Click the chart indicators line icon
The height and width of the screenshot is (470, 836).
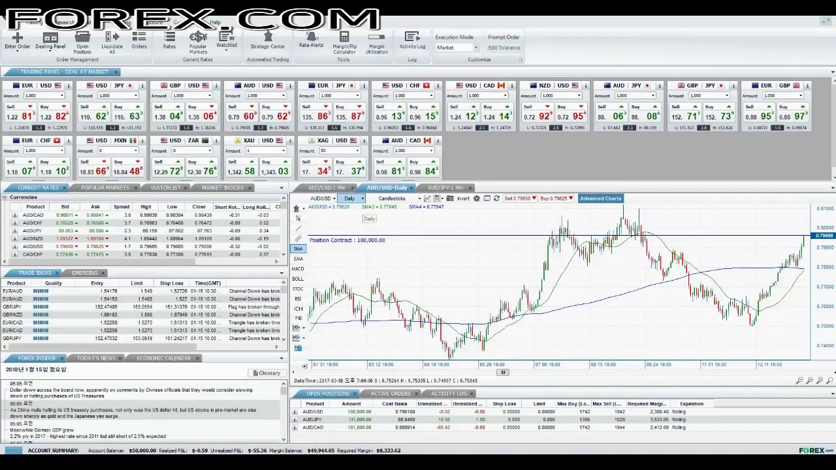pyautogui.click(x=427, y=198)
